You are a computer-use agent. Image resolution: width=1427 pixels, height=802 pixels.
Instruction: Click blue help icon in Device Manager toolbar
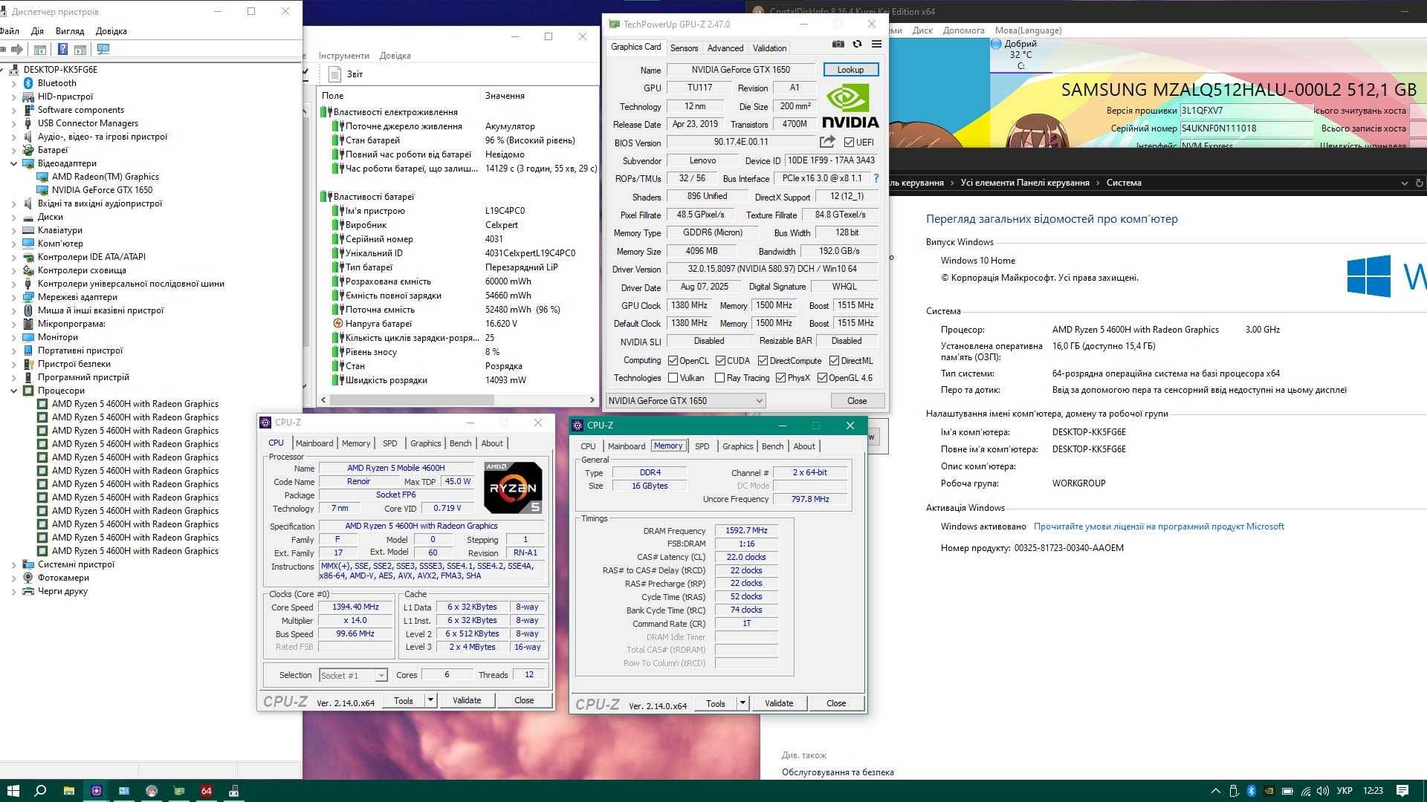[62, 49]
